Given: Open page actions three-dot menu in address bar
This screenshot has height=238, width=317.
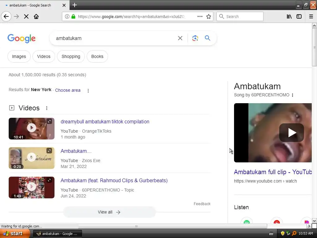Looking at the screenshot, I should (200, 16).
